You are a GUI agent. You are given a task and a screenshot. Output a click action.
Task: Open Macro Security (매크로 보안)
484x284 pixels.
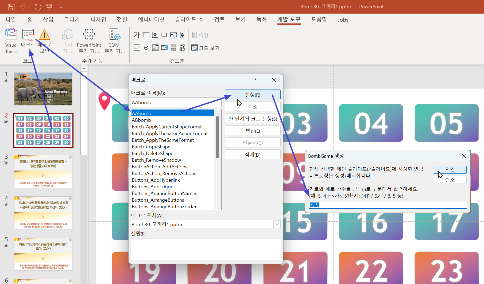[x=45, y=41]
